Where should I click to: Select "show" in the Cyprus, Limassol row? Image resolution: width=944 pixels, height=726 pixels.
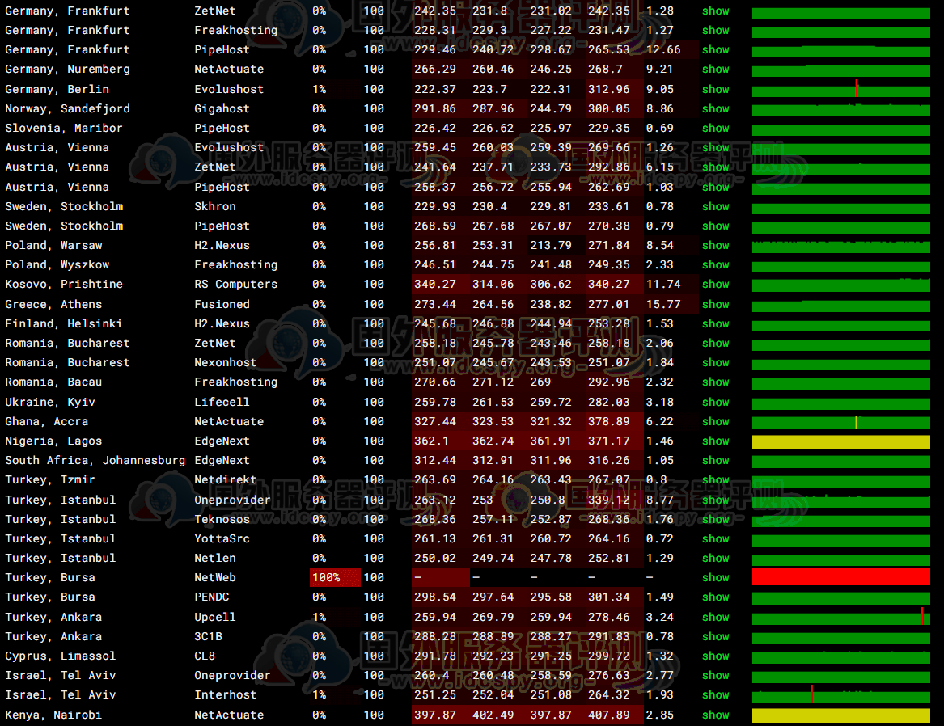tap(715, 656)
